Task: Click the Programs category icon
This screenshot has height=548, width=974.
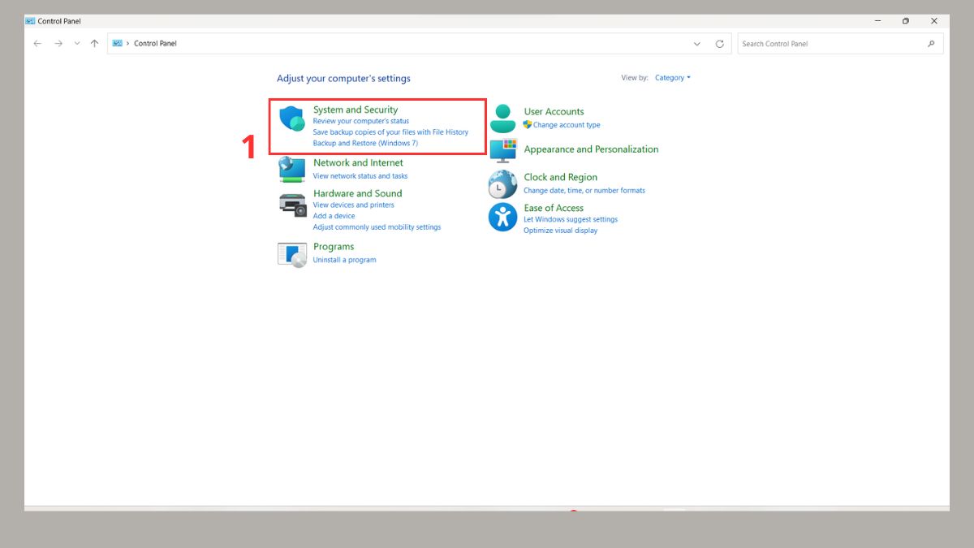Action: pyautogui.click(x=292, y=254)
